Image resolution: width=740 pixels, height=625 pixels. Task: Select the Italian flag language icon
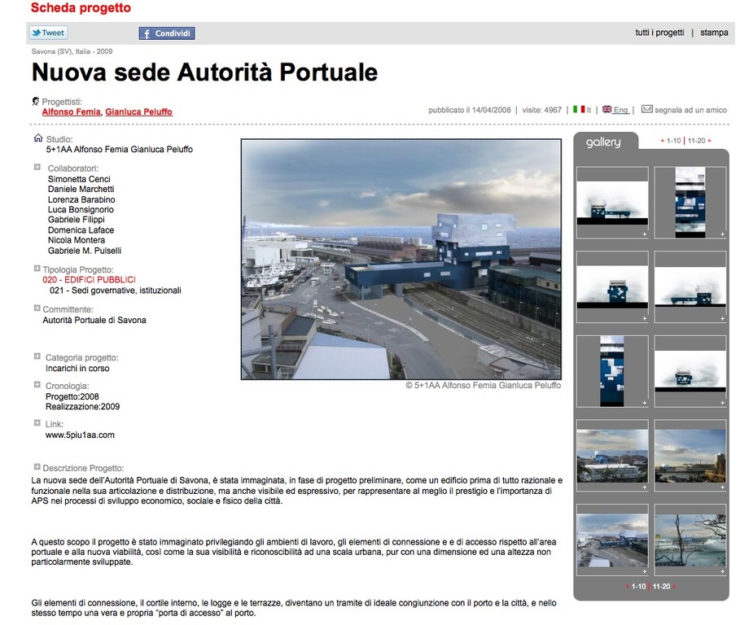click(579, 109)
